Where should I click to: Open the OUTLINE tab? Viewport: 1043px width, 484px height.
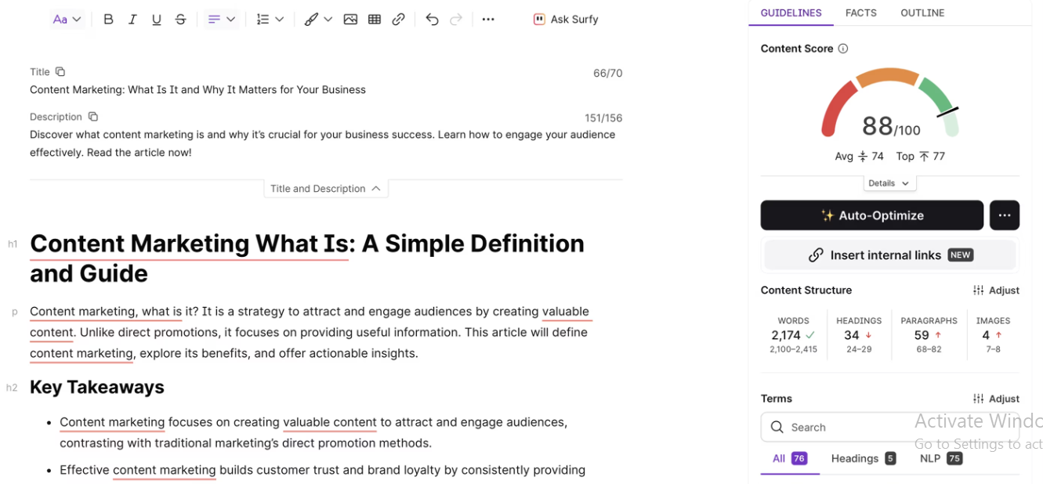click(x=922, y=13)
